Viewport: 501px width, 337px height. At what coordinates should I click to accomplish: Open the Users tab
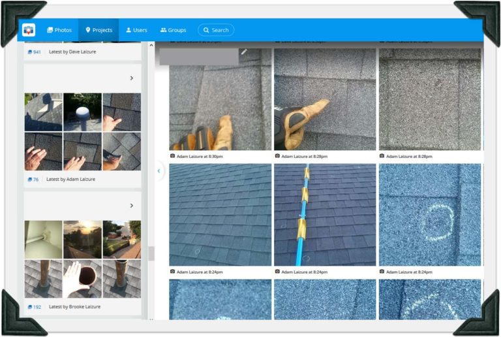click(x=136, y=30)
